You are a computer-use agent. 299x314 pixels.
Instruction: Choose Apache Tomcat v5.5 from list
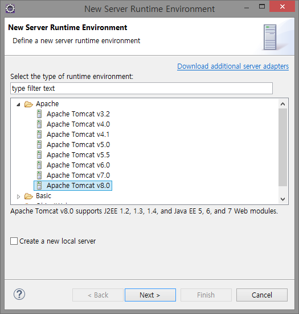coord(78,155)
